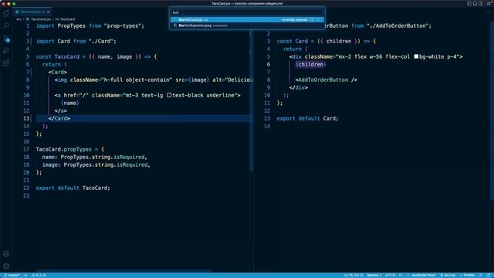Viewport: 494px width, 278px height.
Task: Synchronize changes icon in status bar
Action: click(25, 275)
